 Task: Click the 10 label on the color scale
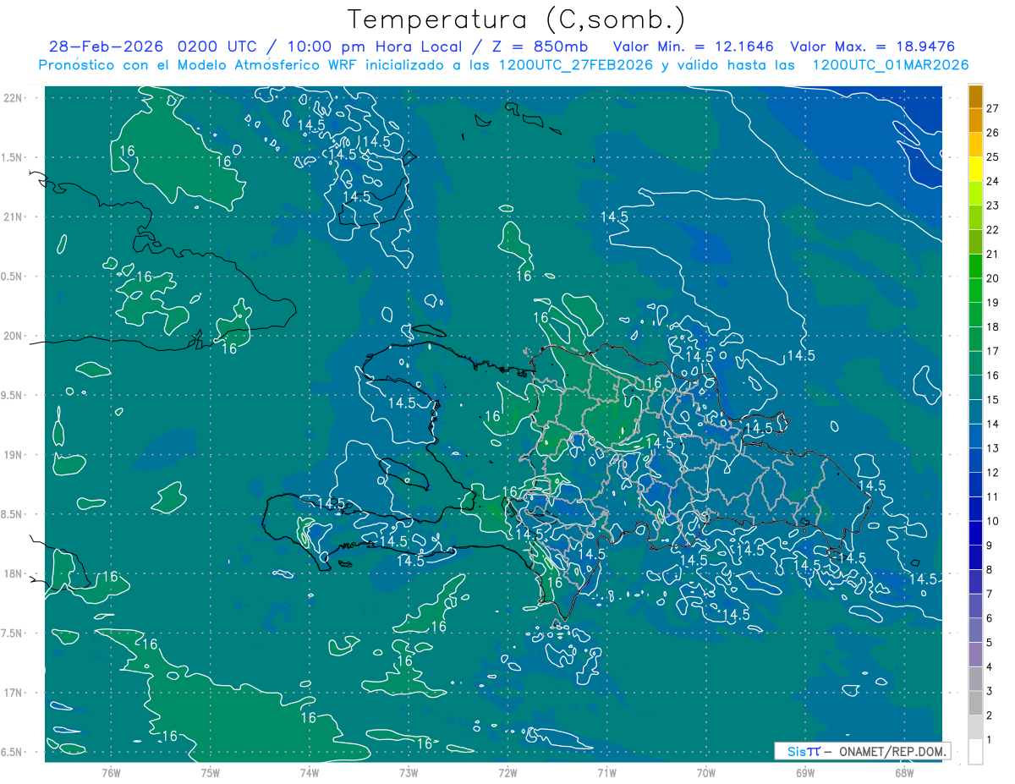(992, 521)
